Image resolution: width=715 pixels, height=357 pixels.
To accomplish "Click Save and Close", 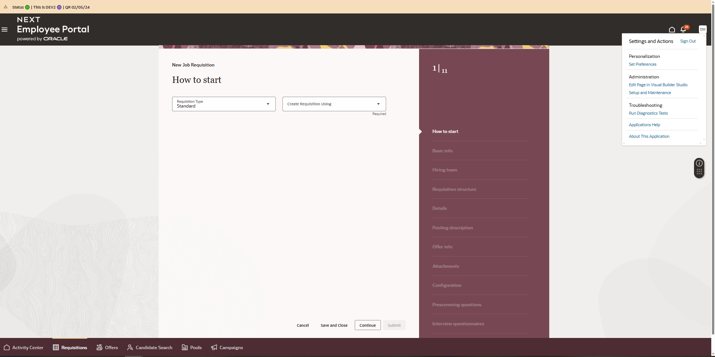I will tap(334, 325).
